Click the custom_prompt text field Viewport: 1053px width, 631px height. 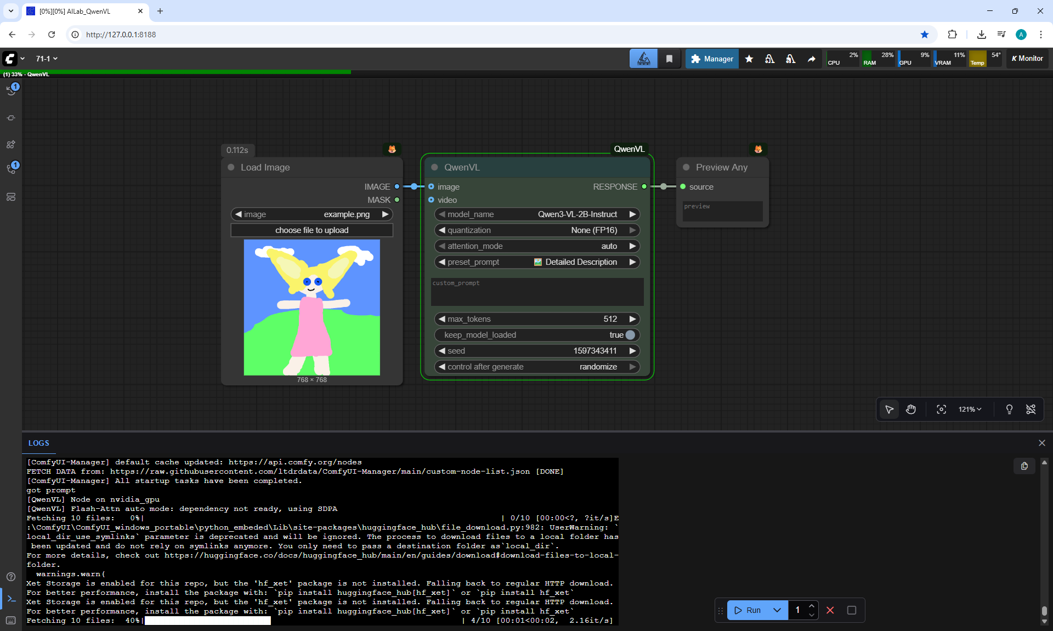pos(537,292)
